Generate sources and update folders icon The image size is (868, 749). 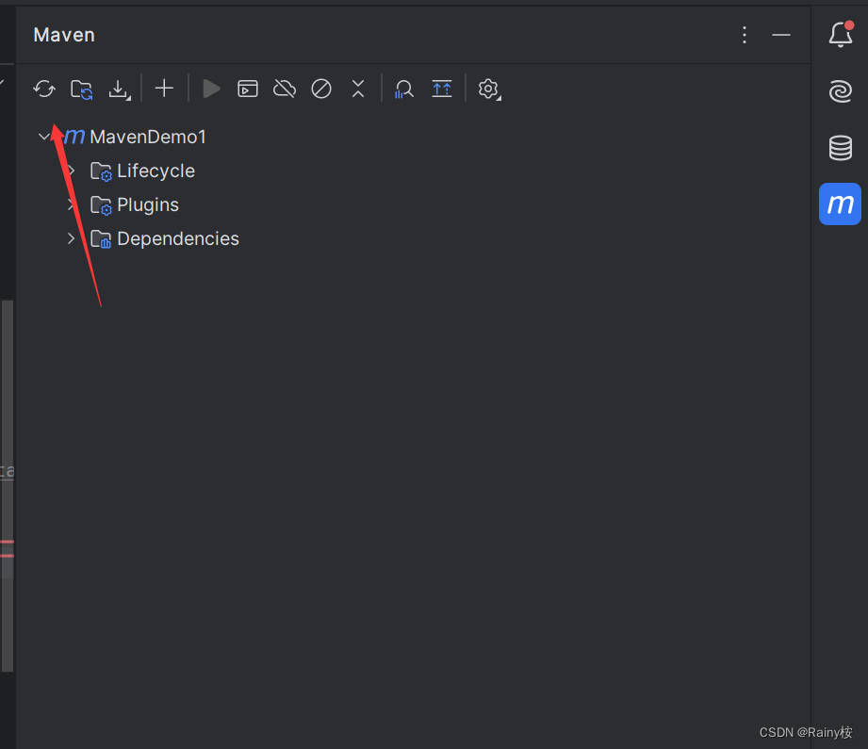coord(82,90)
